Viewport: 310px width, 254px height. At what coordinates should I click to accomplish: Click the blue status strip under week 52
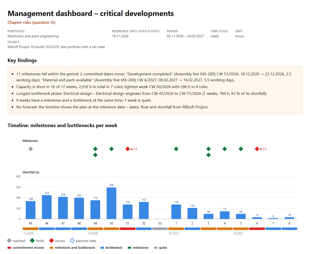point(144,229)
